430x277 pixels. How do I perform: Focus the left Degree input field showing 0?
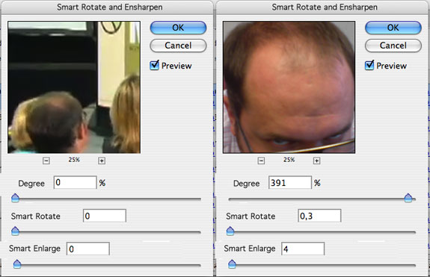pyautogui.click(x=75, y=183)
